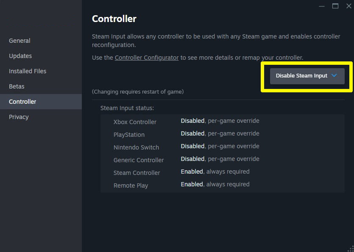Click the Remote Play status row
This screenshot has height=252, width=354.
[x=131, y=186]
